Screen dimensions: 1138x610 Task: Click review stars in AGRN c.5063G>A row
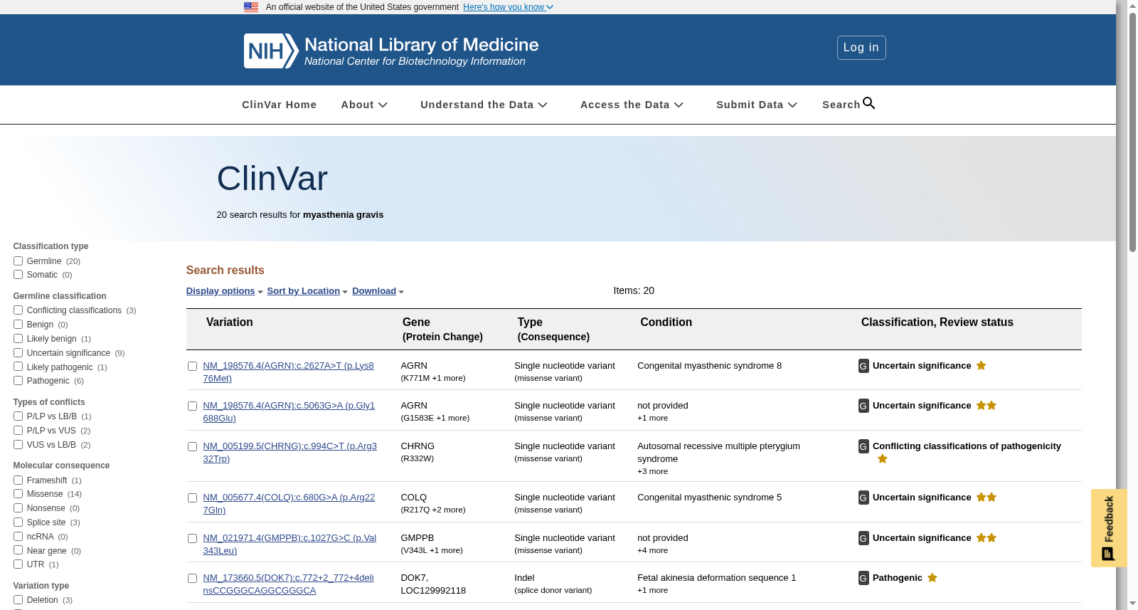(x=987, y=405)
